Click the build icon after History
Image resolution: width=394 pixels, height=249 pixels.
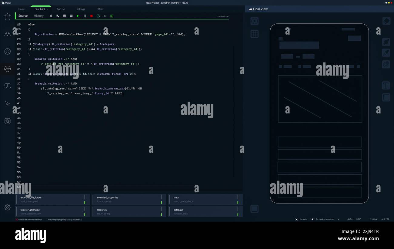(x=51, y=16)
